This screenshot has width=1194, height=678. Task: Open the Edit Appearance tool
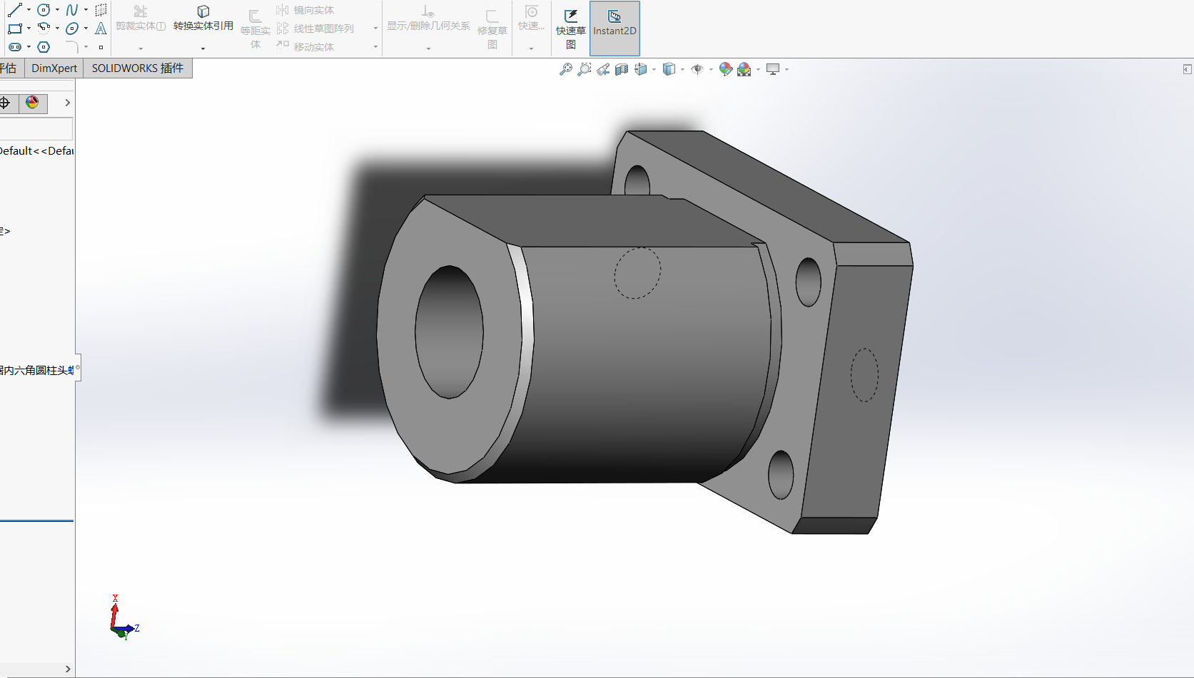[726, 69]
